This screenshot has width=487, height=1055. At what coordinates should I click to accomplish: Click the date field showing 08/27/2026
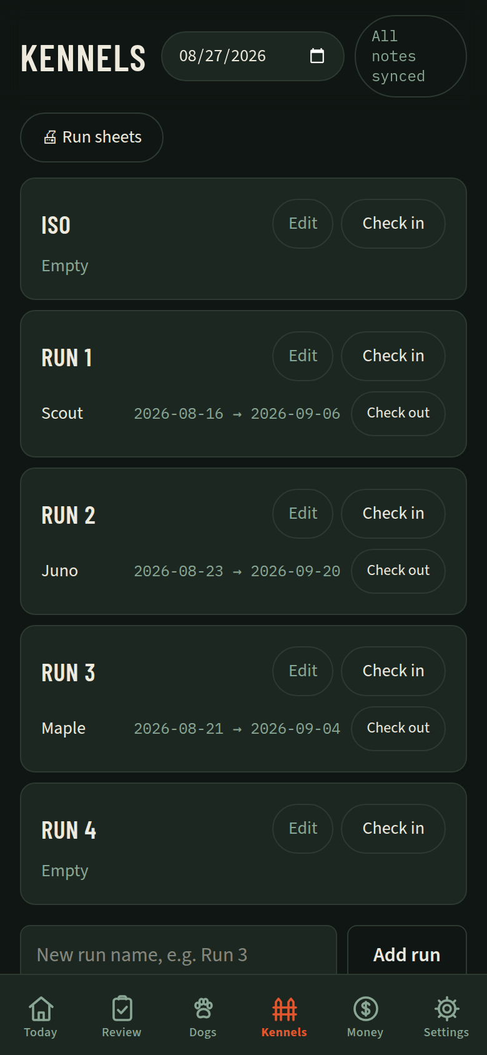[253, 56]
